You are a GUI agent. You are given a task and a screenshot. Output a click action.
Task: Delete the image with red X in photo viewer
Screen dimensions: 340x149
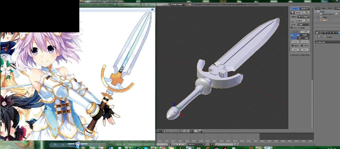103,145
